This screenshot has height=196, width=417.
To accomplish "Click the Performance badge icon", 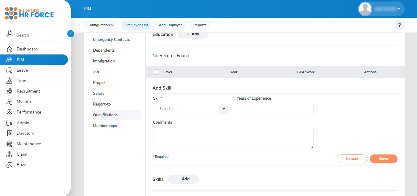I will click(x=10, y=112).
